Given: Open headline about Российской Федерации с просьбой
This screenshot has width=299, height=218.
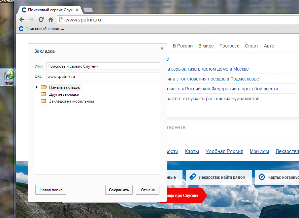Looking at the screenshot, I should (224, 89).
